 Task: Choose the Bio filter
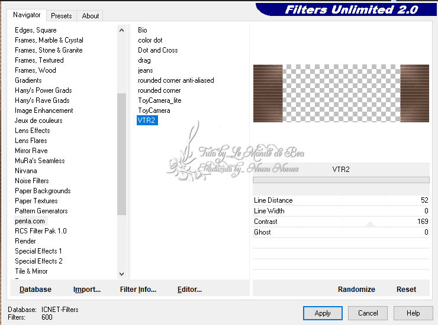tap(143, 30)
